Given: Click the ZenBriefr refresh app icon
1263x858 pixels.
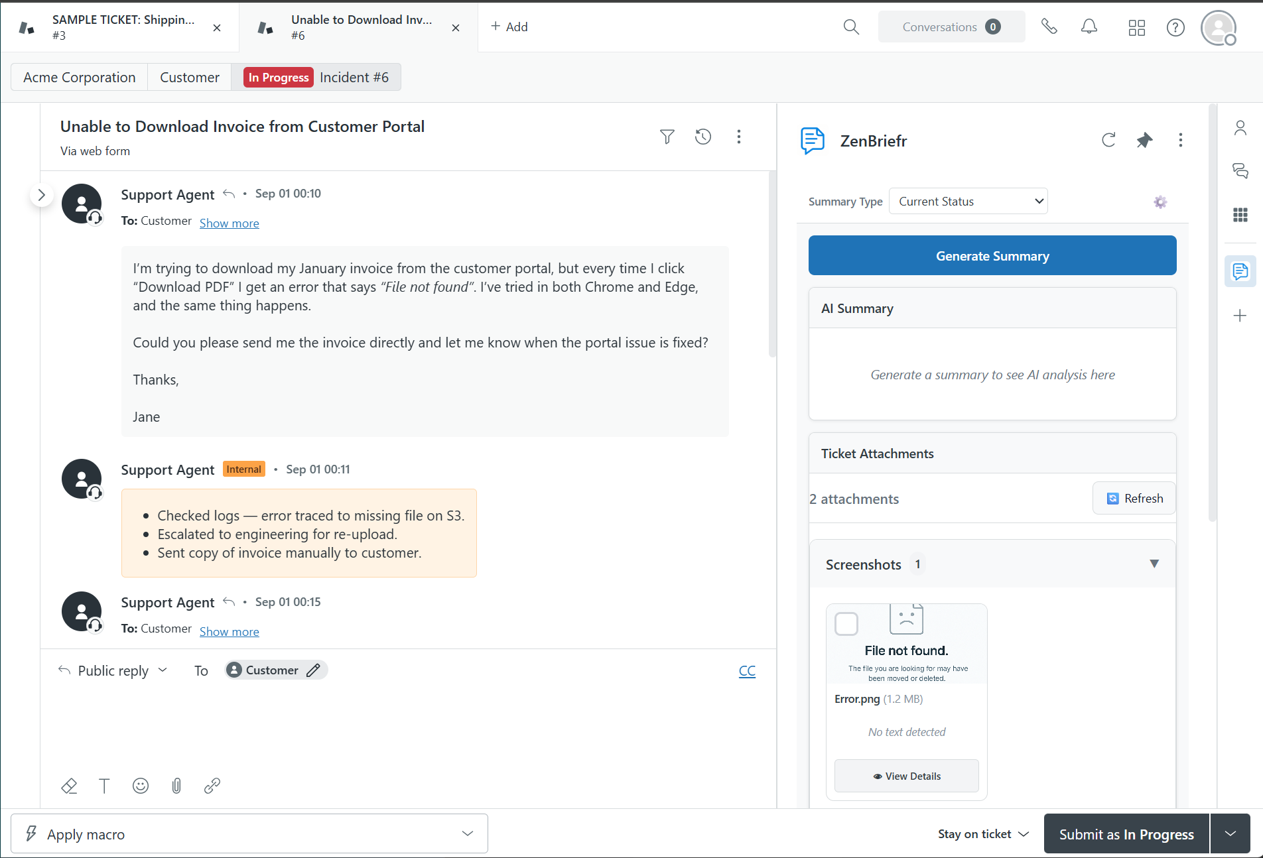Looking at the screenshot, I should (1108, 140).
